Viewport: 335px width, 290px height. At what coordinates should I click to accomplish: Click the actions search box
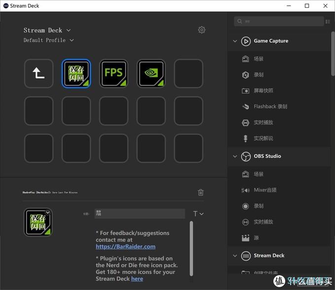(278, 22)
